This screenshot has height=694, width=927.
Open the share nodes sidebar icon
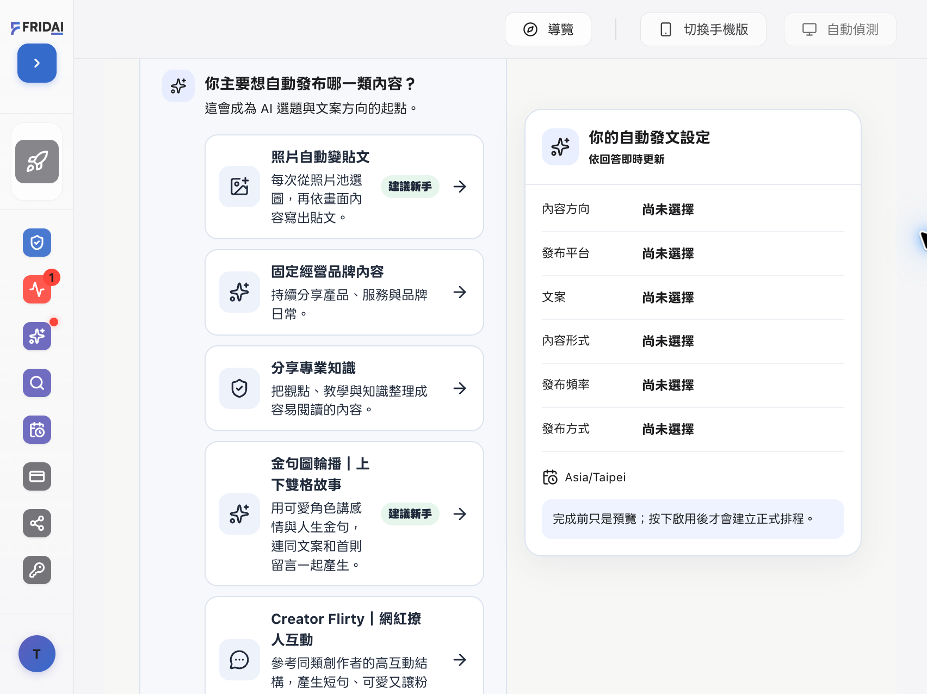click(x=37, y=523)
